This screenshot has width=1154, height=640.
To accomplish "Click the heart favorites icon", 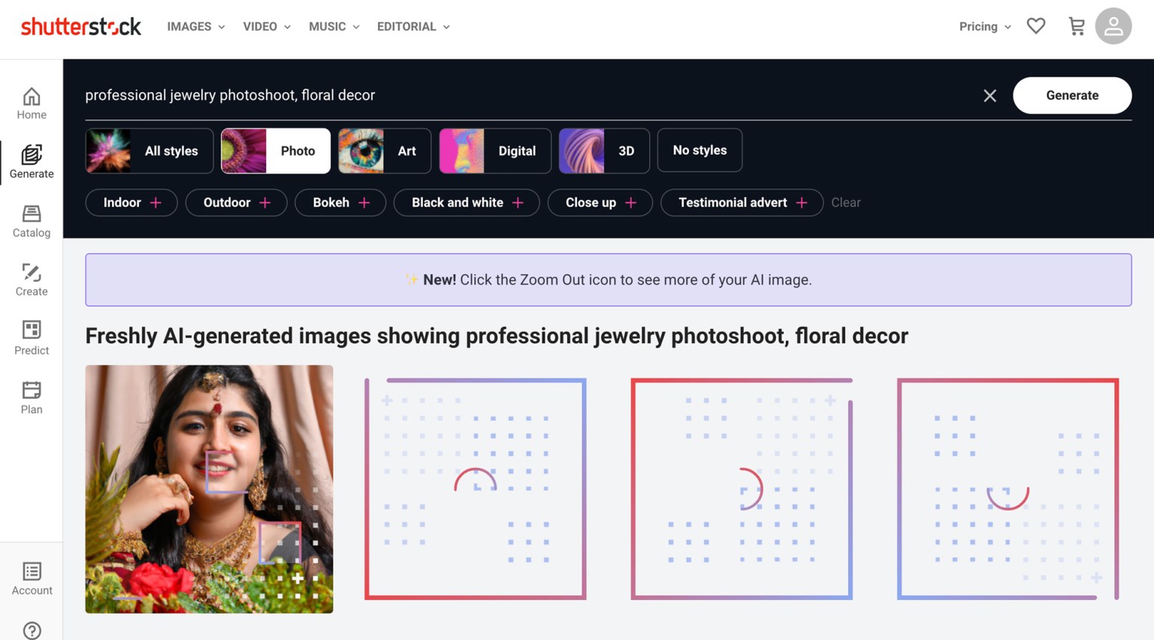I will [x=1036, y=26].
